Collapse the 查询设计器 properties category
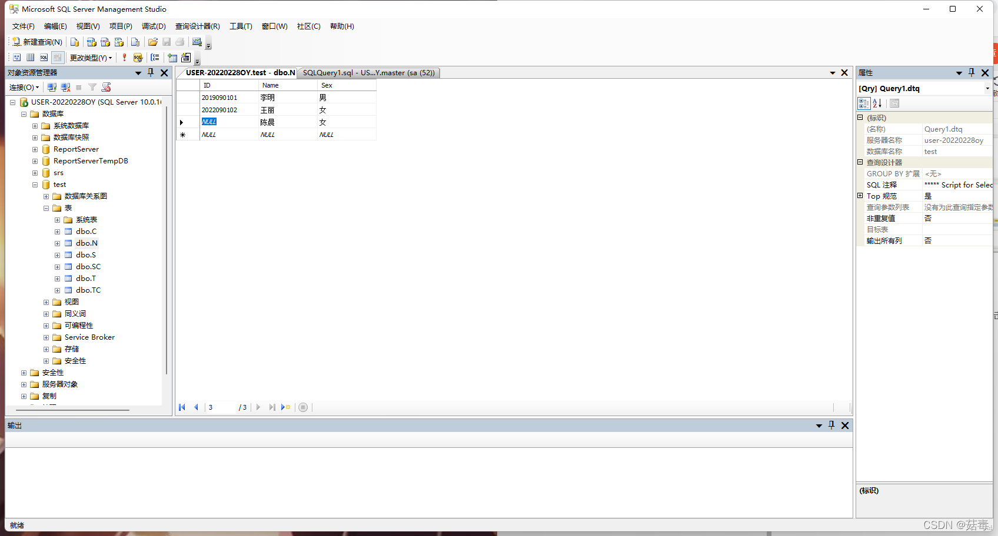This screenshot has width=998, height=536. coord(860,162)
